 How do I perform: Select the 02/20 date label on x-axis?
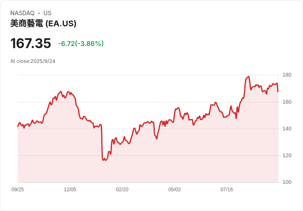coord(122,190)
